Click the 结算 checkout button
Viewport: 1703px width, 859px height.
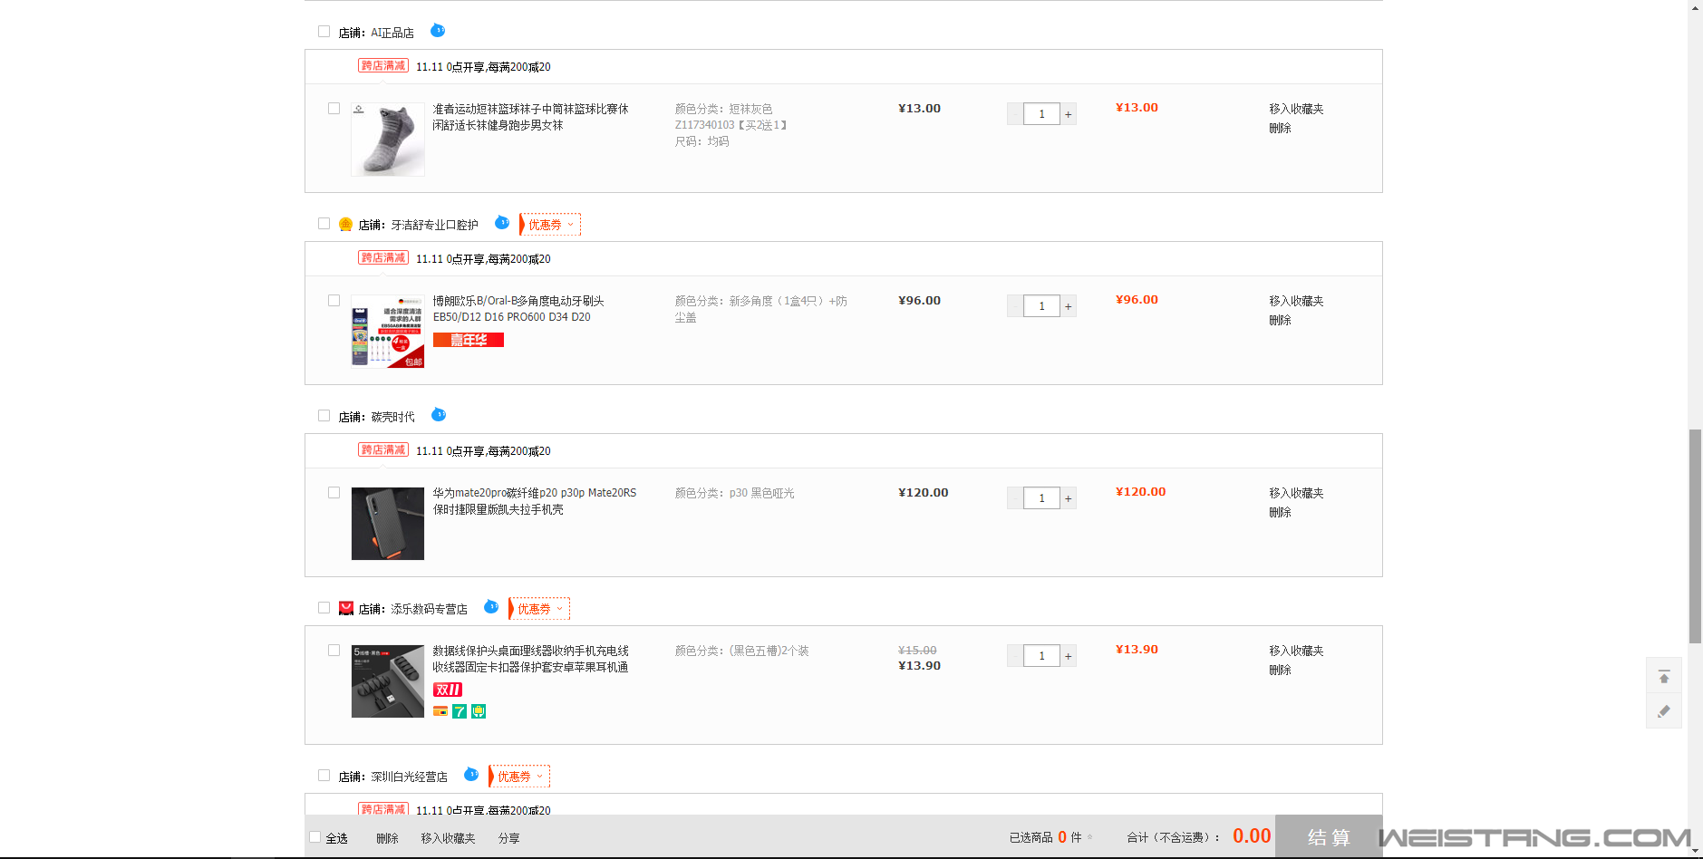point(1329,837)
